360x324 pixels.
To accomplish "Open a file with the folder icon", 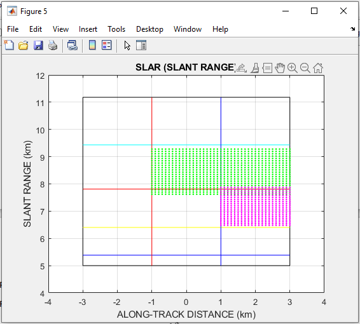I will tap(24, 45).
